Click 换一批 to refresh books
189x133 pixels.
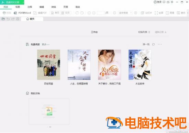tap(146, 44)
